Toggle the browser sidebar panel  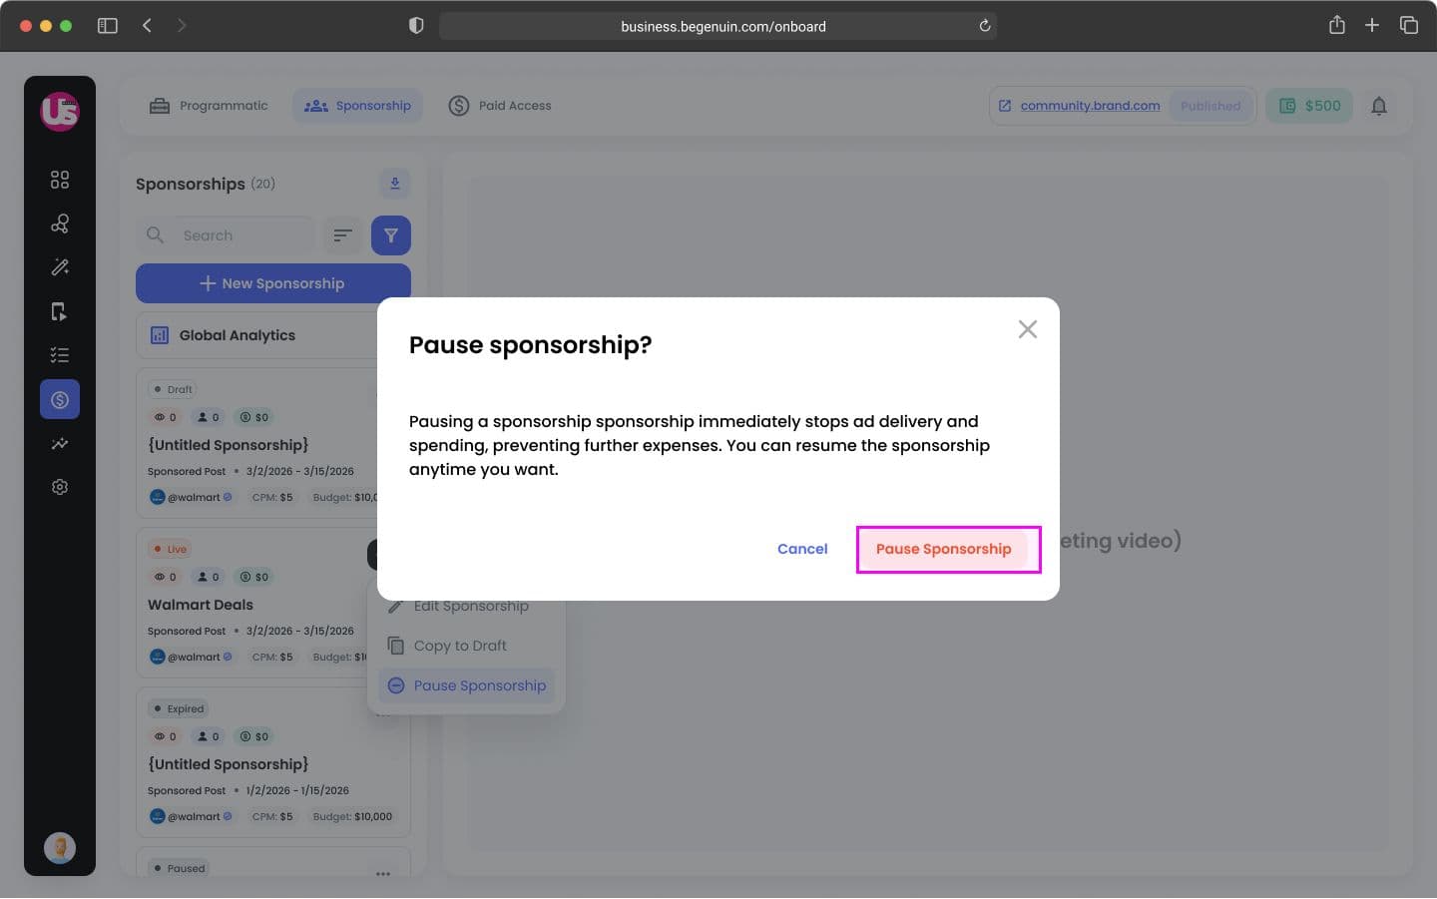pos(108,26)
